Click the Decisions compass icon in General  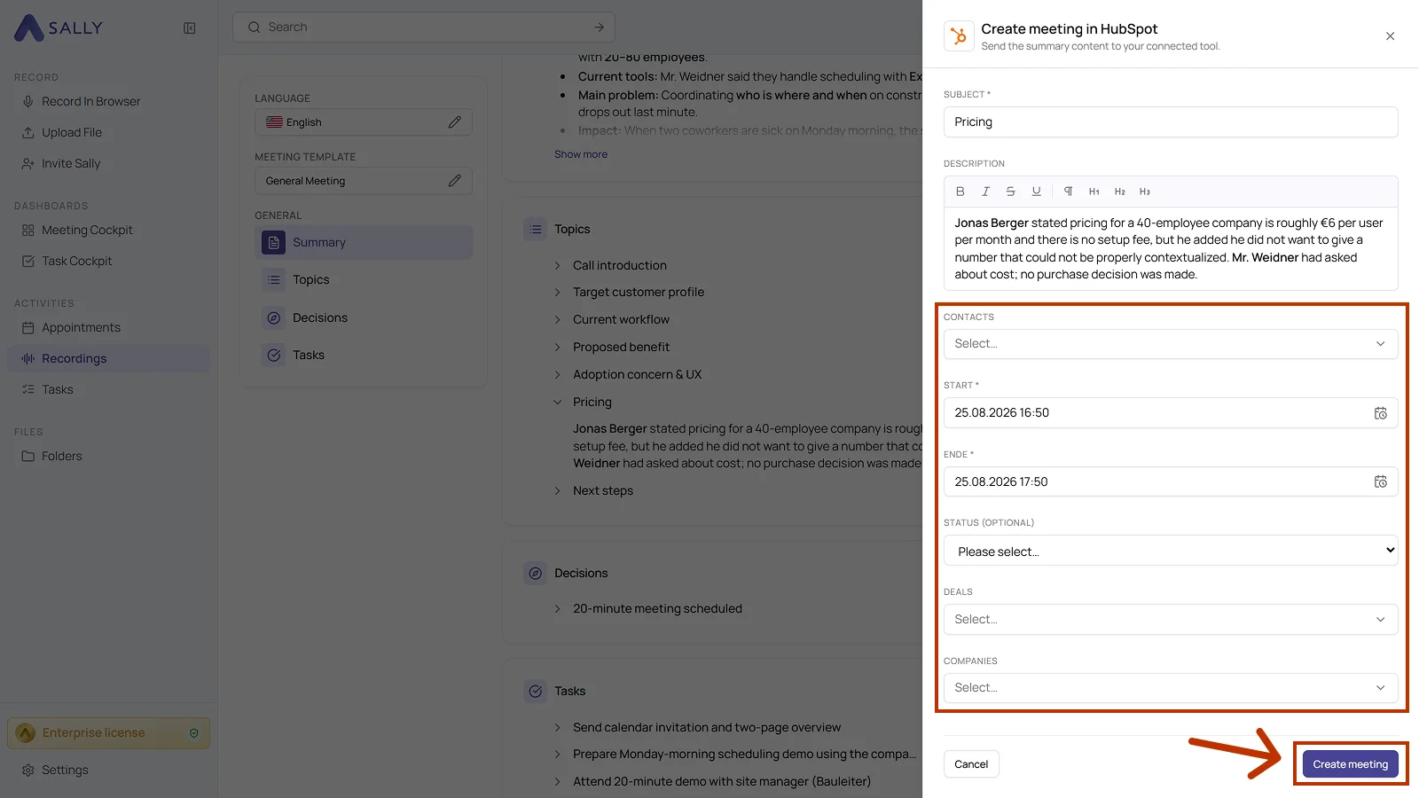tap(274, 317)
